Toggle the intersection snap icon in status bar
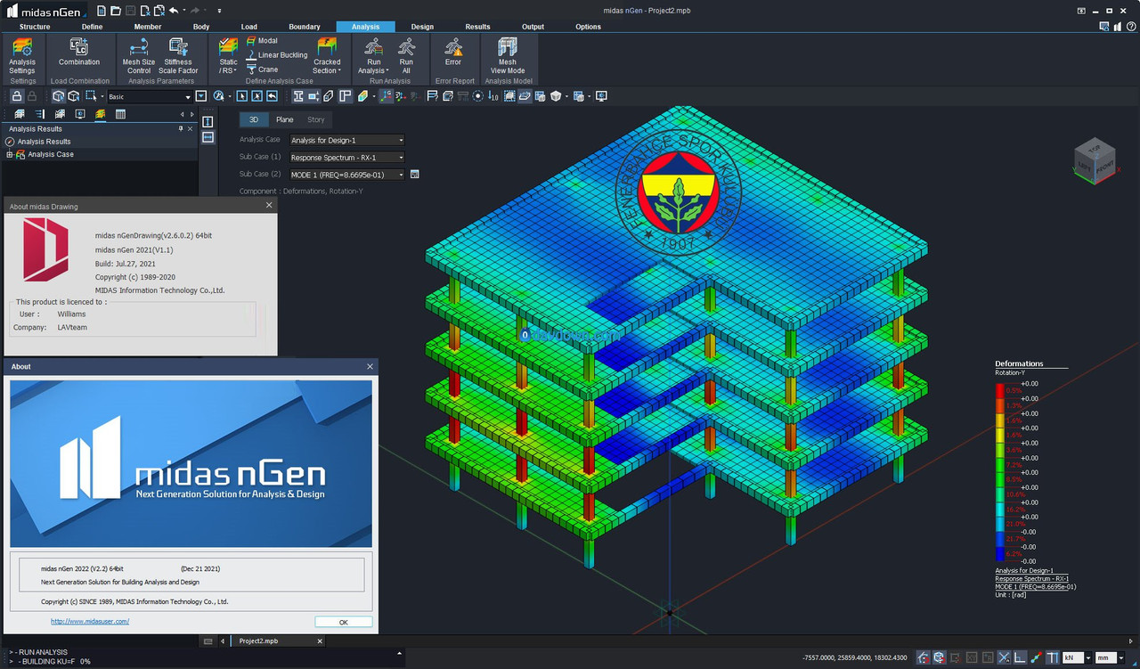 coord(1004,657)
